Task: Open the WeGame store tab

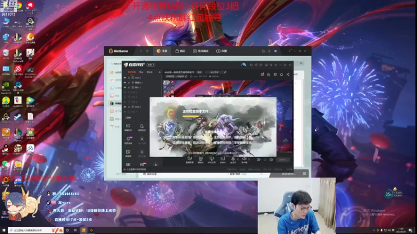Action: point(180,51)
